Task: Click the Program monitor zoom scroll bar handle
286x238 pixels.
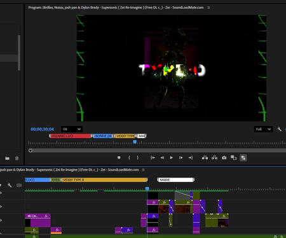Action: [31, 150]
